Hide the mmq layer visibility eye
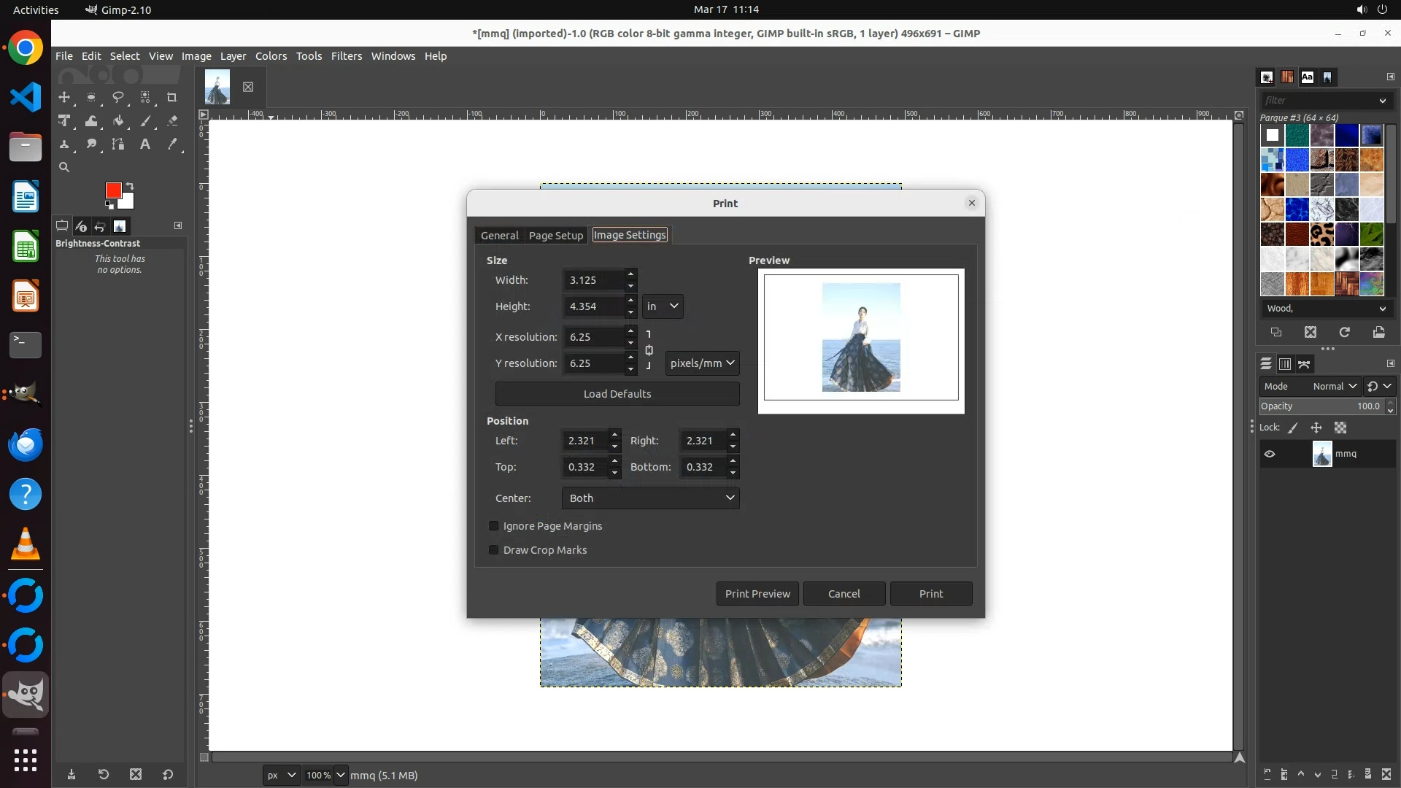 pyautogui.click(x=1270, y=454)
